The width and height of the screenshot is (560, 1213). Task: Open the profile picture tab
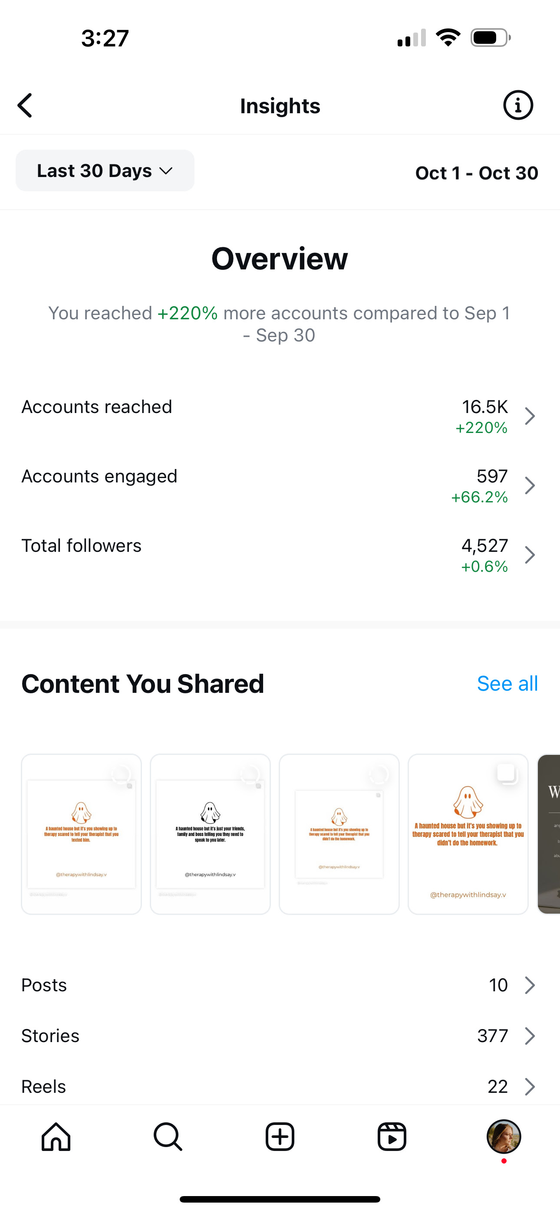[x=504, y=1136]
